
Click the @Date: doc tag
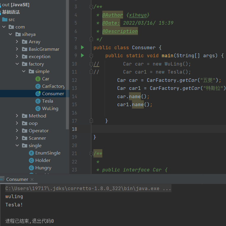click(x=111, y=23)
